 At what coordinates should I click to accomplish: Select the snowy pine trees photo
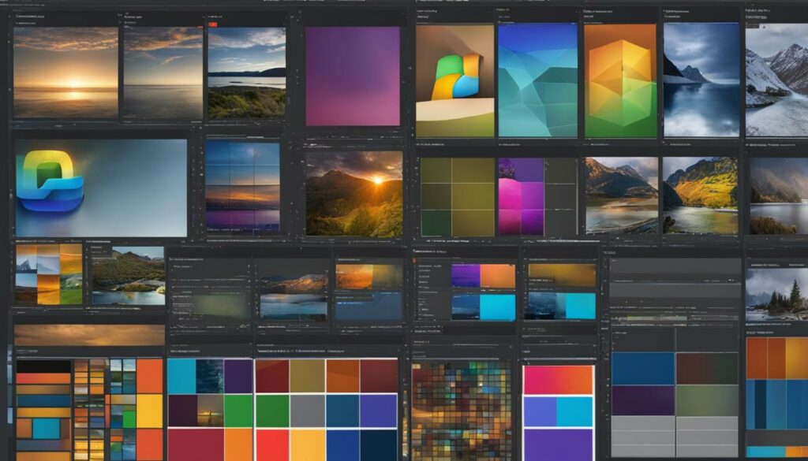[776, 290]
